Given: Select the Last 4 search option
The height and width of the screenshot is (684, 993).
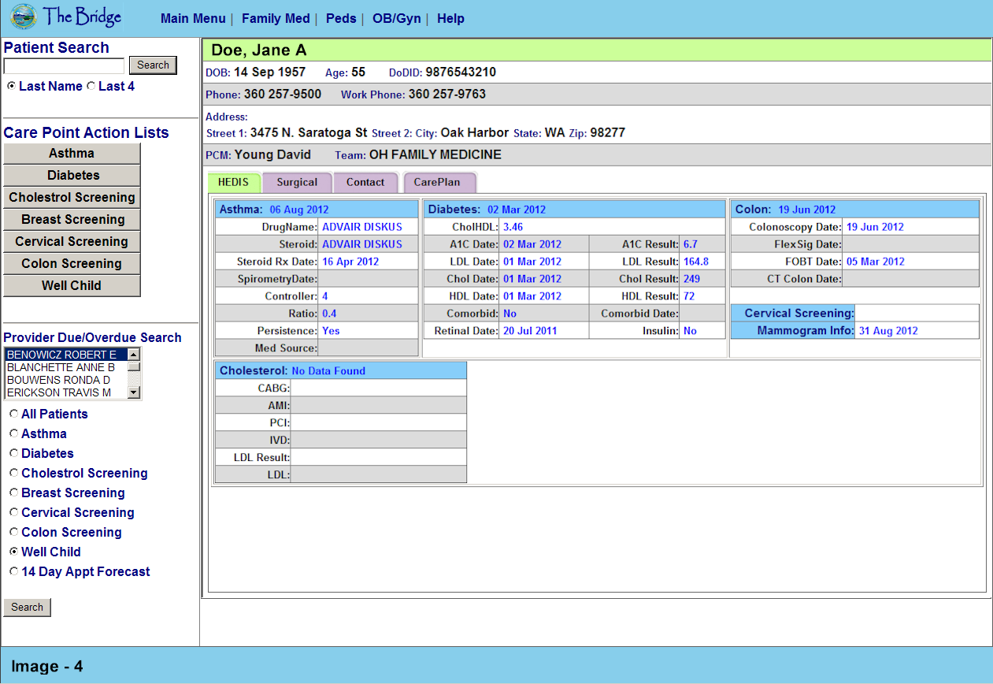Looking at the screenshot, I should [91, 86].
